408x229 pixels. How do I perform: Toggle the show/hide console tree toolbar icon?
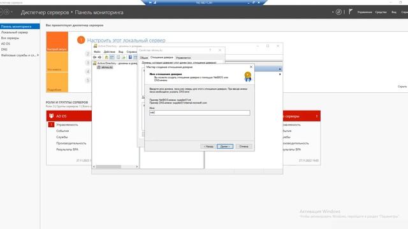pyautogui.click(x=112, y=57)
